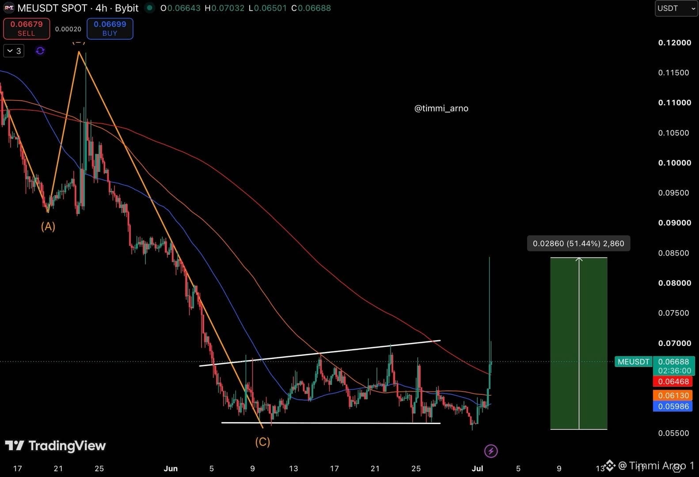The width and height of the screenshot is (699, 477).
Task: Click the bar countdown 02:36:00
Action: point(674,371)
